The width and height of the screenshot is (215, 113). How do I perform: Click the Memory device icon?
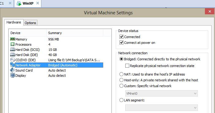point(13,39)
